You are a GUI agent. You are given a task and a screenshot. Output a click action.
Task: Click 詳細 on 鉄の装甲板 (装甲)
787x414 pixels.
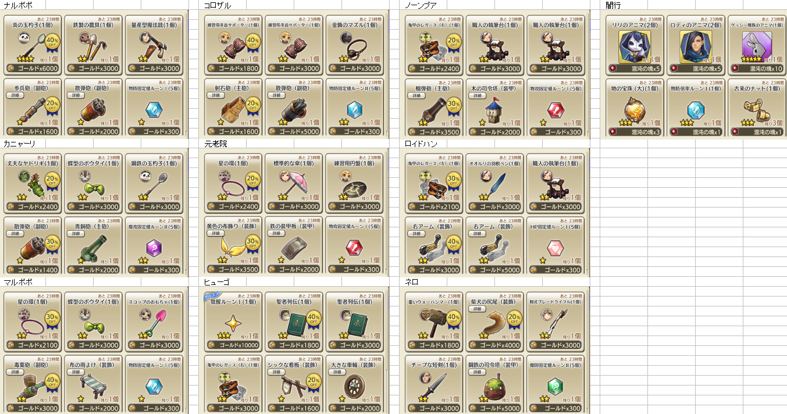pos(277,233)
